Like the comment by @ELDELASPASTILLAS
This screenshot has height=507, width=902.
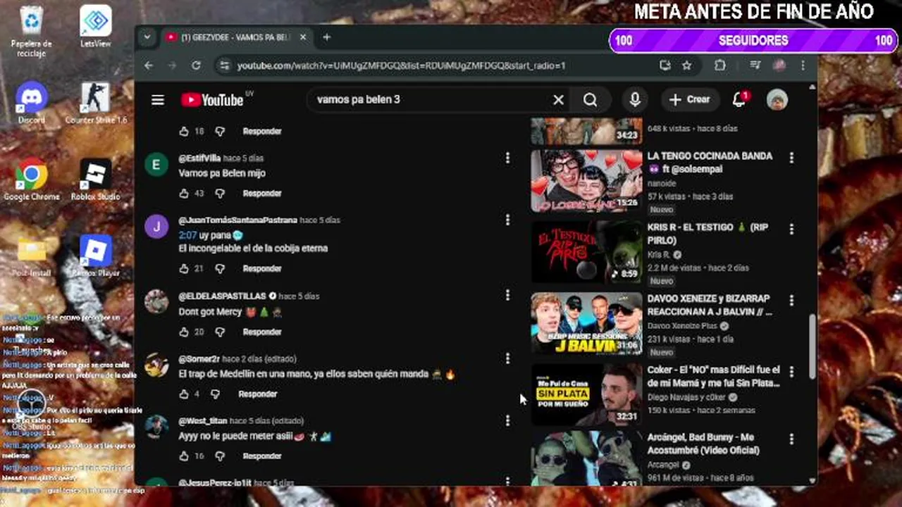[x=184, y=332]
